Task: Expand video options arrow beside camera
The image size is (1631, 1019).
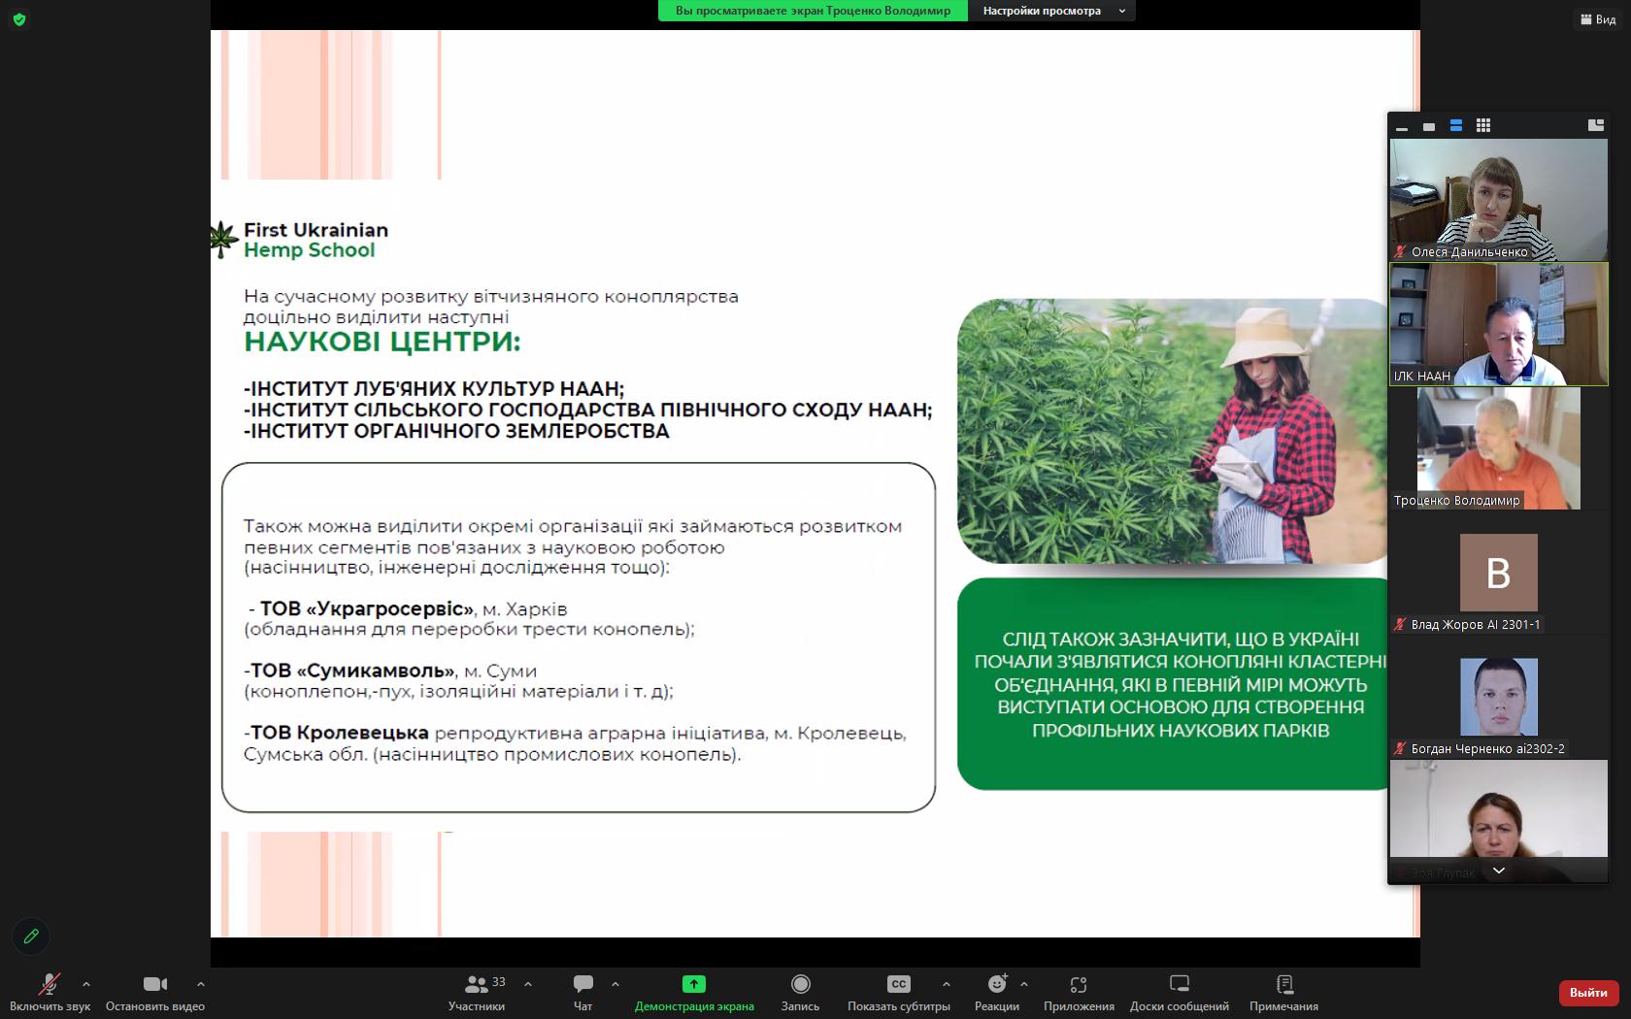Action: (201, 984)
